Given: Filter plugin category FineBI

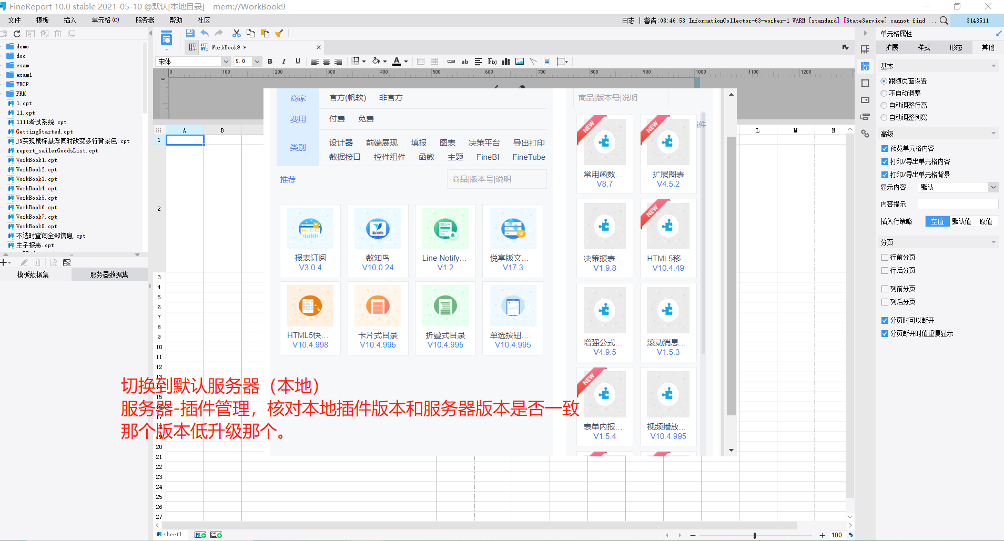Looking at the screenshot, I should point(488,157).
